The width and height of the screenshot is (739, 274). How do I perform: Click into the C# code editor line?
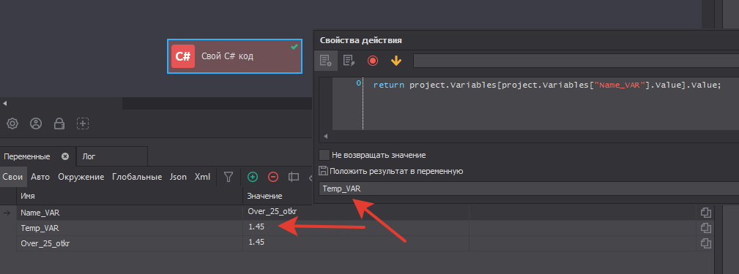[x=547, y=85]
